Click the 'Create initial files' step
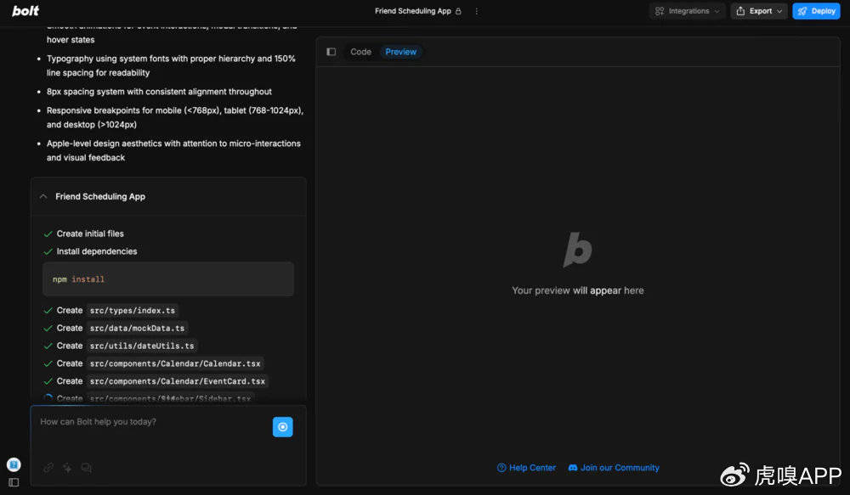Image resolution: width=850 pixels, height=495 pixels. coord(90,233)
